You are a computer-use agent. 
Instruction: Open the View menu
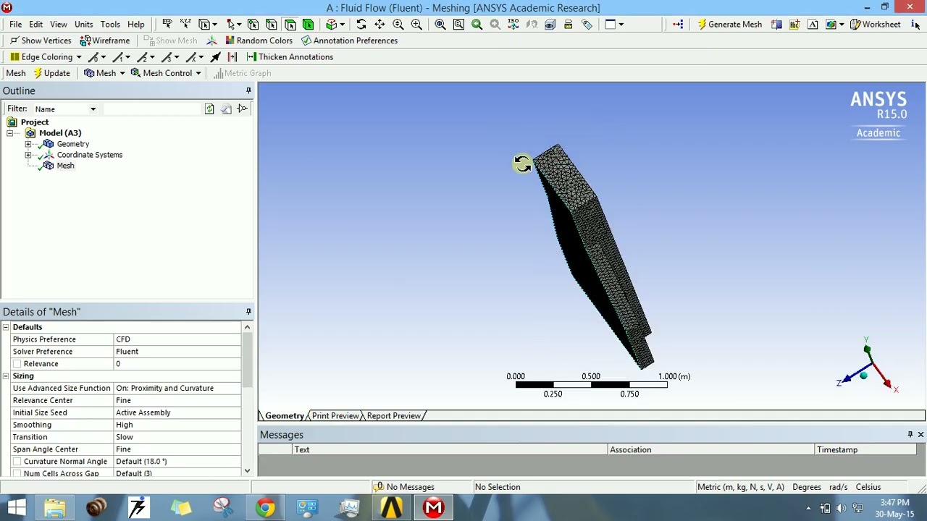point(59,24)
